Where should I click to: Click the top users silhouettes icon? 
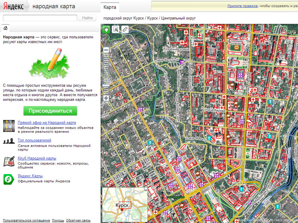tap(9, 141)
